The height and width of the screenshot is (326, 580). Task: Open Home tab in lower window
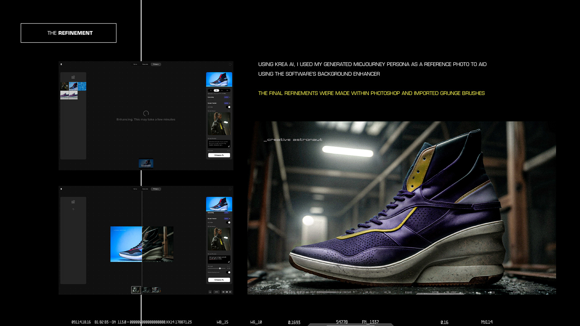tap(135, 189)
